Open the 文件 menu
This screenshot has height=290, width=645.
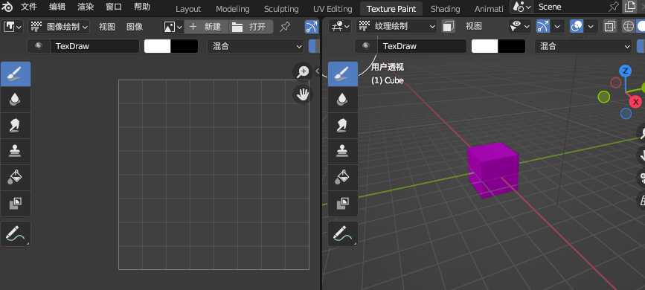pos(29,7)
